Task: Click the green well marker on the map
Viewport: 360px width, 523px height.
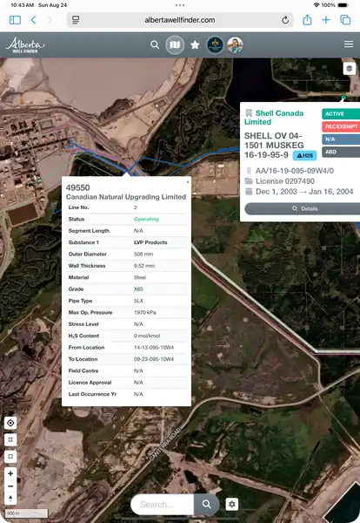Action: (x=343, y=97)
